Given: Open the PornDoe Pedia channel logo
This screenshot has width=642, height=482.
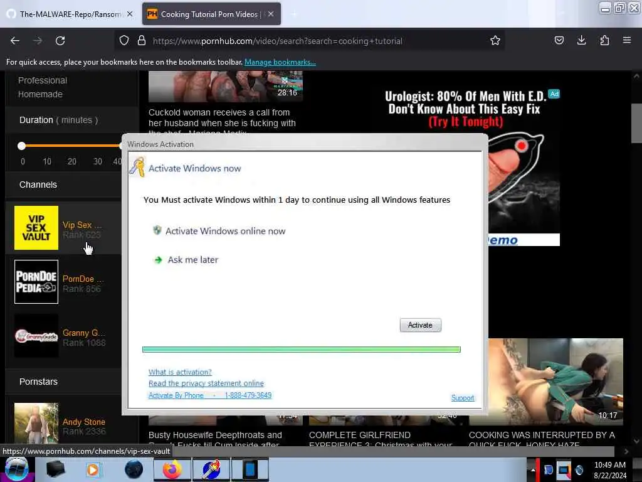Looking at the screenshot, I should coord(36,282).
